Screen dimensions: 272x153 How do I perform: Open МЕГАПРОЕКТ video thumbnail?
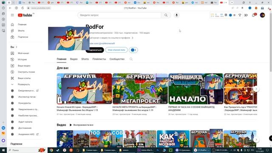[x=140, y=89]
